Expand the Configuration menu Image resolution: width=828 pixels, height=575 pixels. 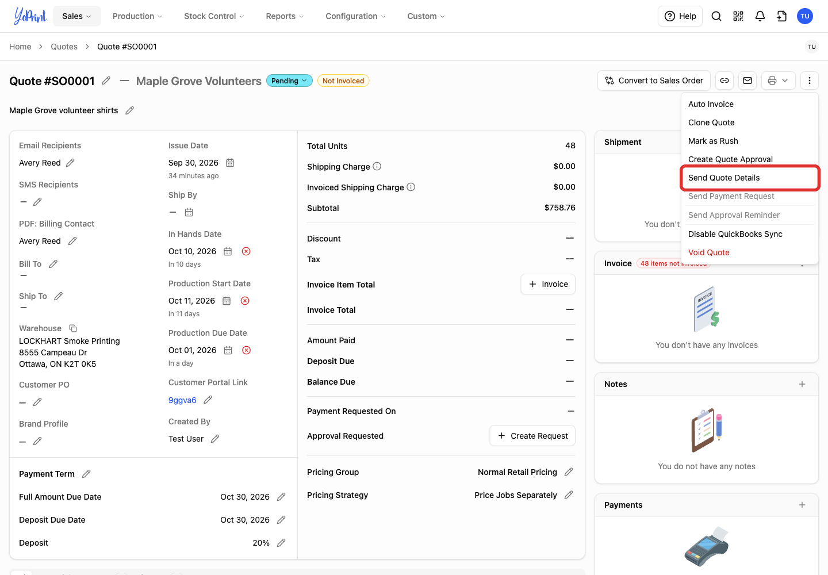tap(355, 16)
